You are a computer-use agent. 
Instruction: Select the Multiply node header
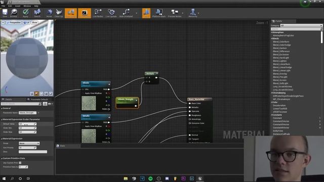152,74
